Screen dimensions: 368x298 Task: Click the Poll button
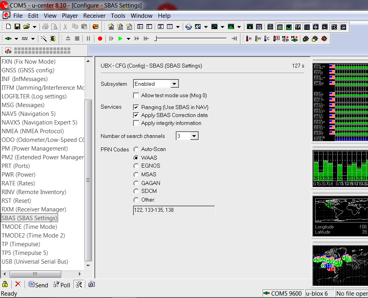62,285
